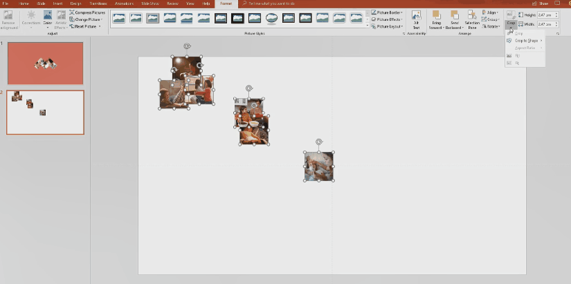
Task: Open the File tab
Action: [6, 3]
